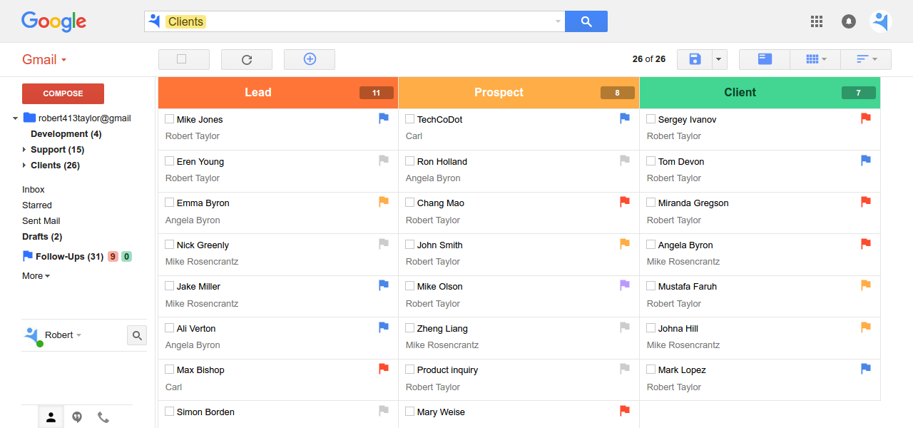Click the red flag on Max Bishop
Viewport: 913px width, 428px height.
(x=384, y=369)
